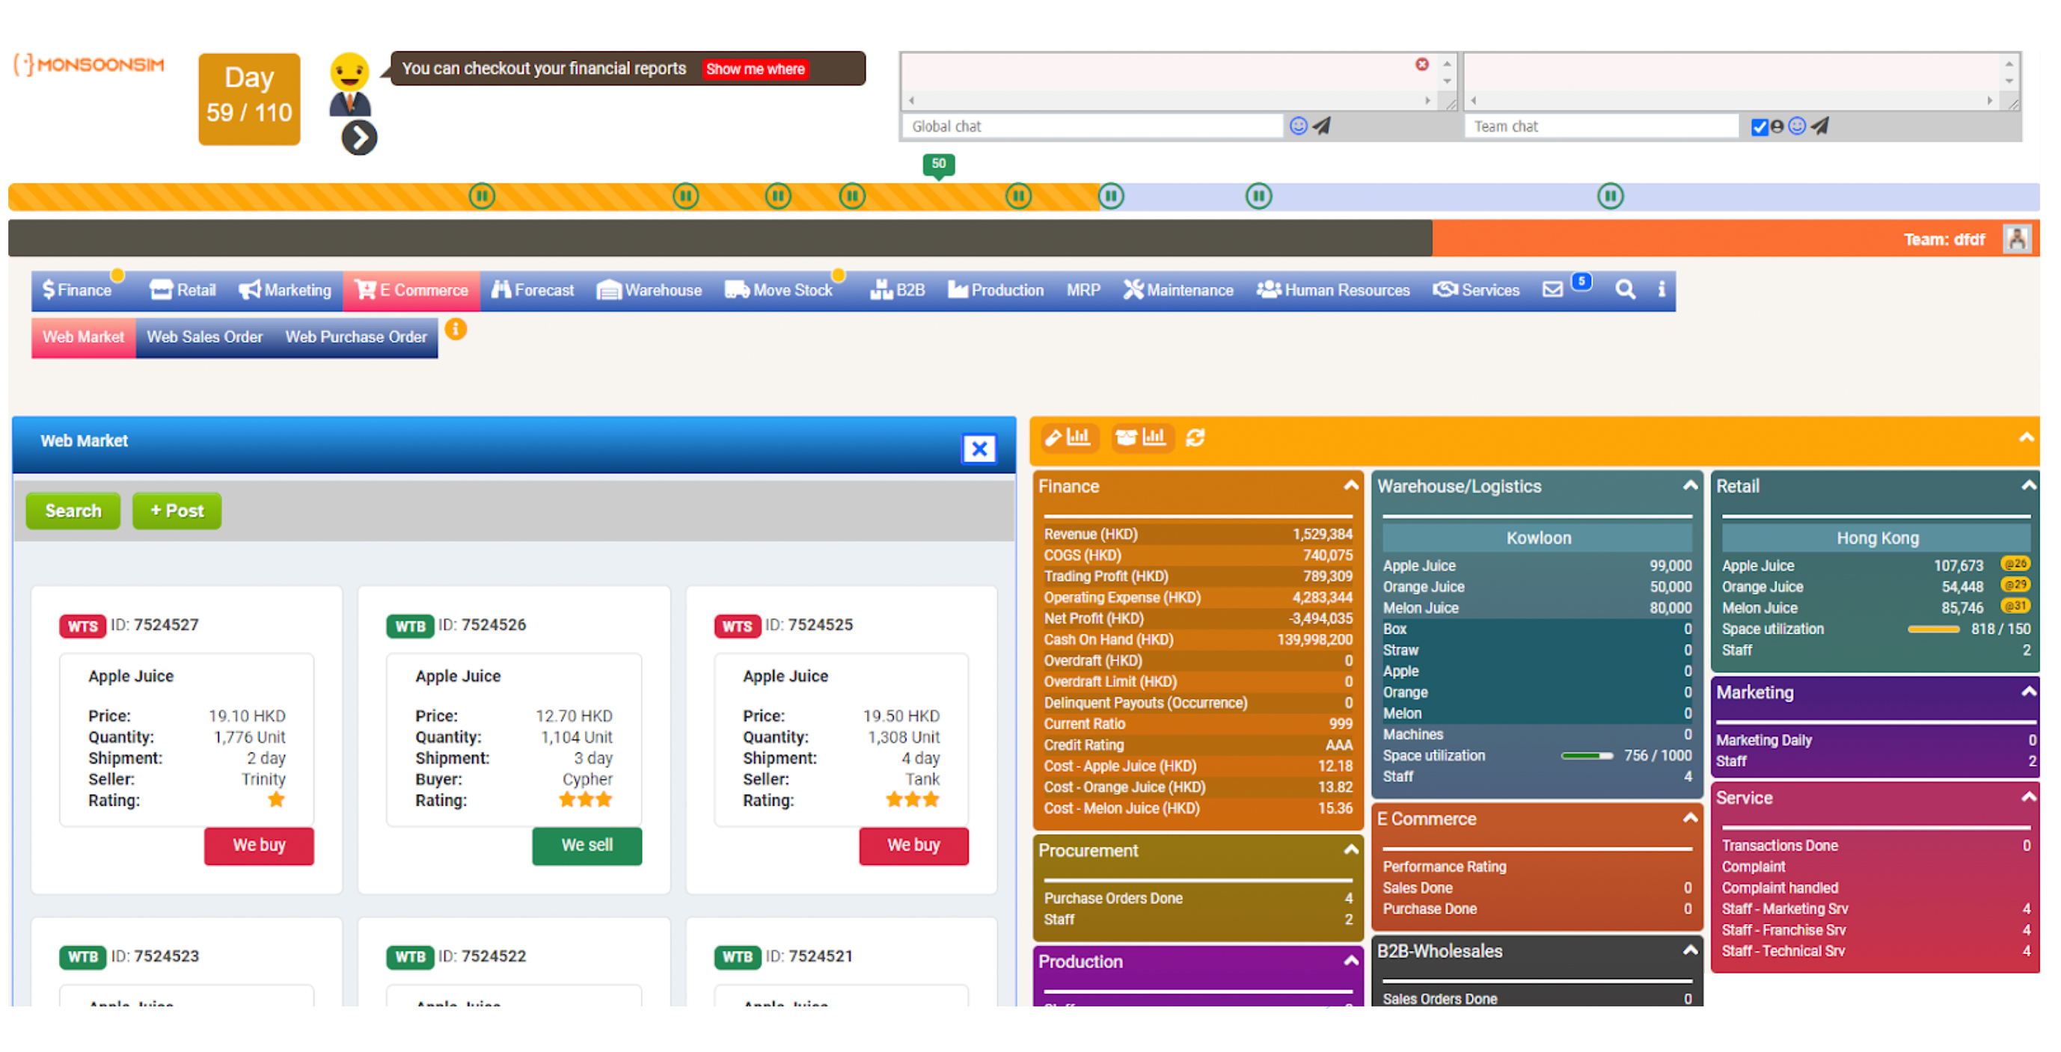Image resolution: width=2061 pixels, height=1052 pixels.
Task: Click the advisor next-tip arrow icon
Action: pyautogui.click(x=359, y=138)
